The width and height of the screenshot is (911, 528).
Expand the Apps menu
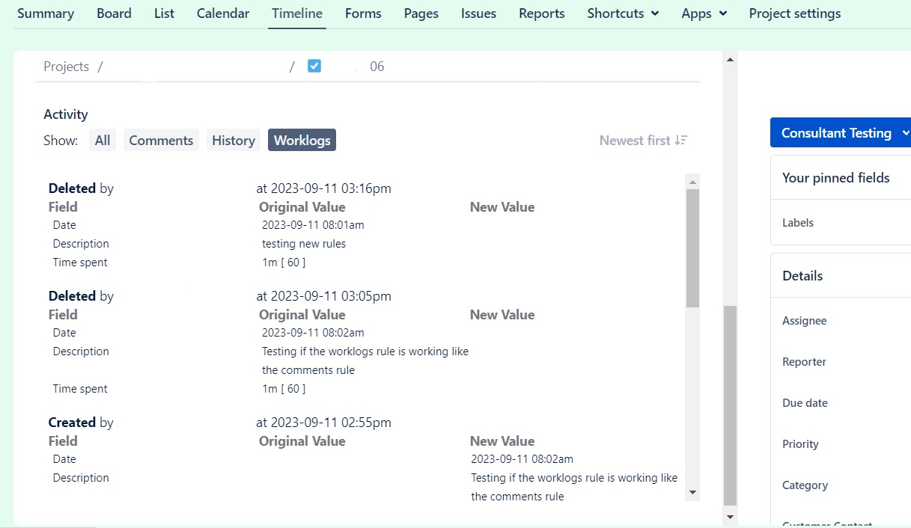tap(703, 13)
